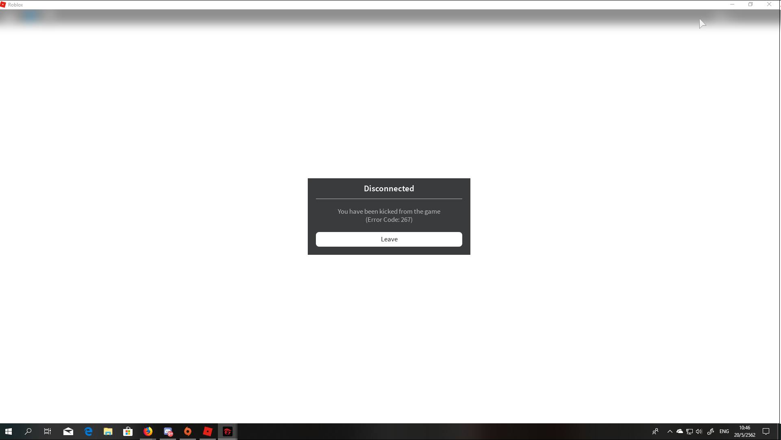Click the Windows Search taskbar icon
The height and width of the screenshot is (440, 781).
[28, 431]
